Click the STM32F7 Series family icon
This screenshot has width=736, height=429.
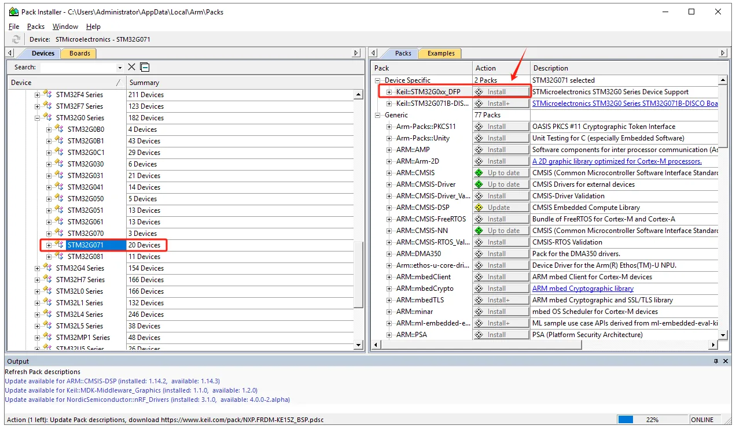(x=47, y=106)
